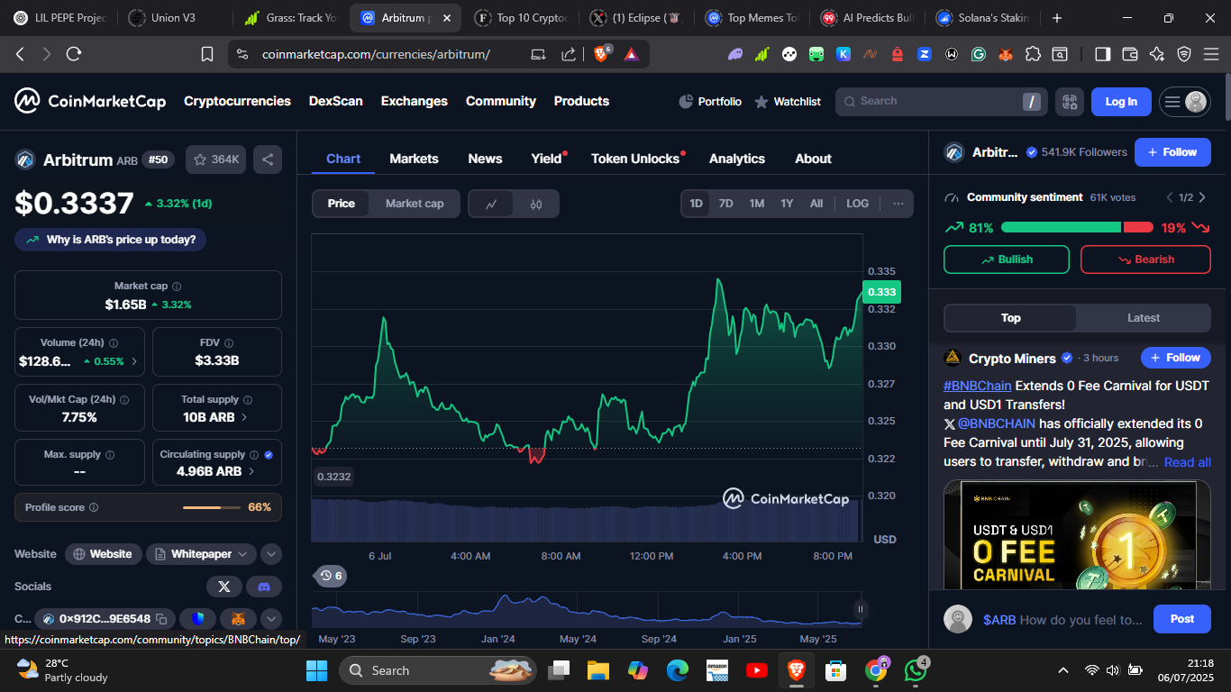Open browser extensions puzzle icon
1231x692 pixels.
(1033, 54)
